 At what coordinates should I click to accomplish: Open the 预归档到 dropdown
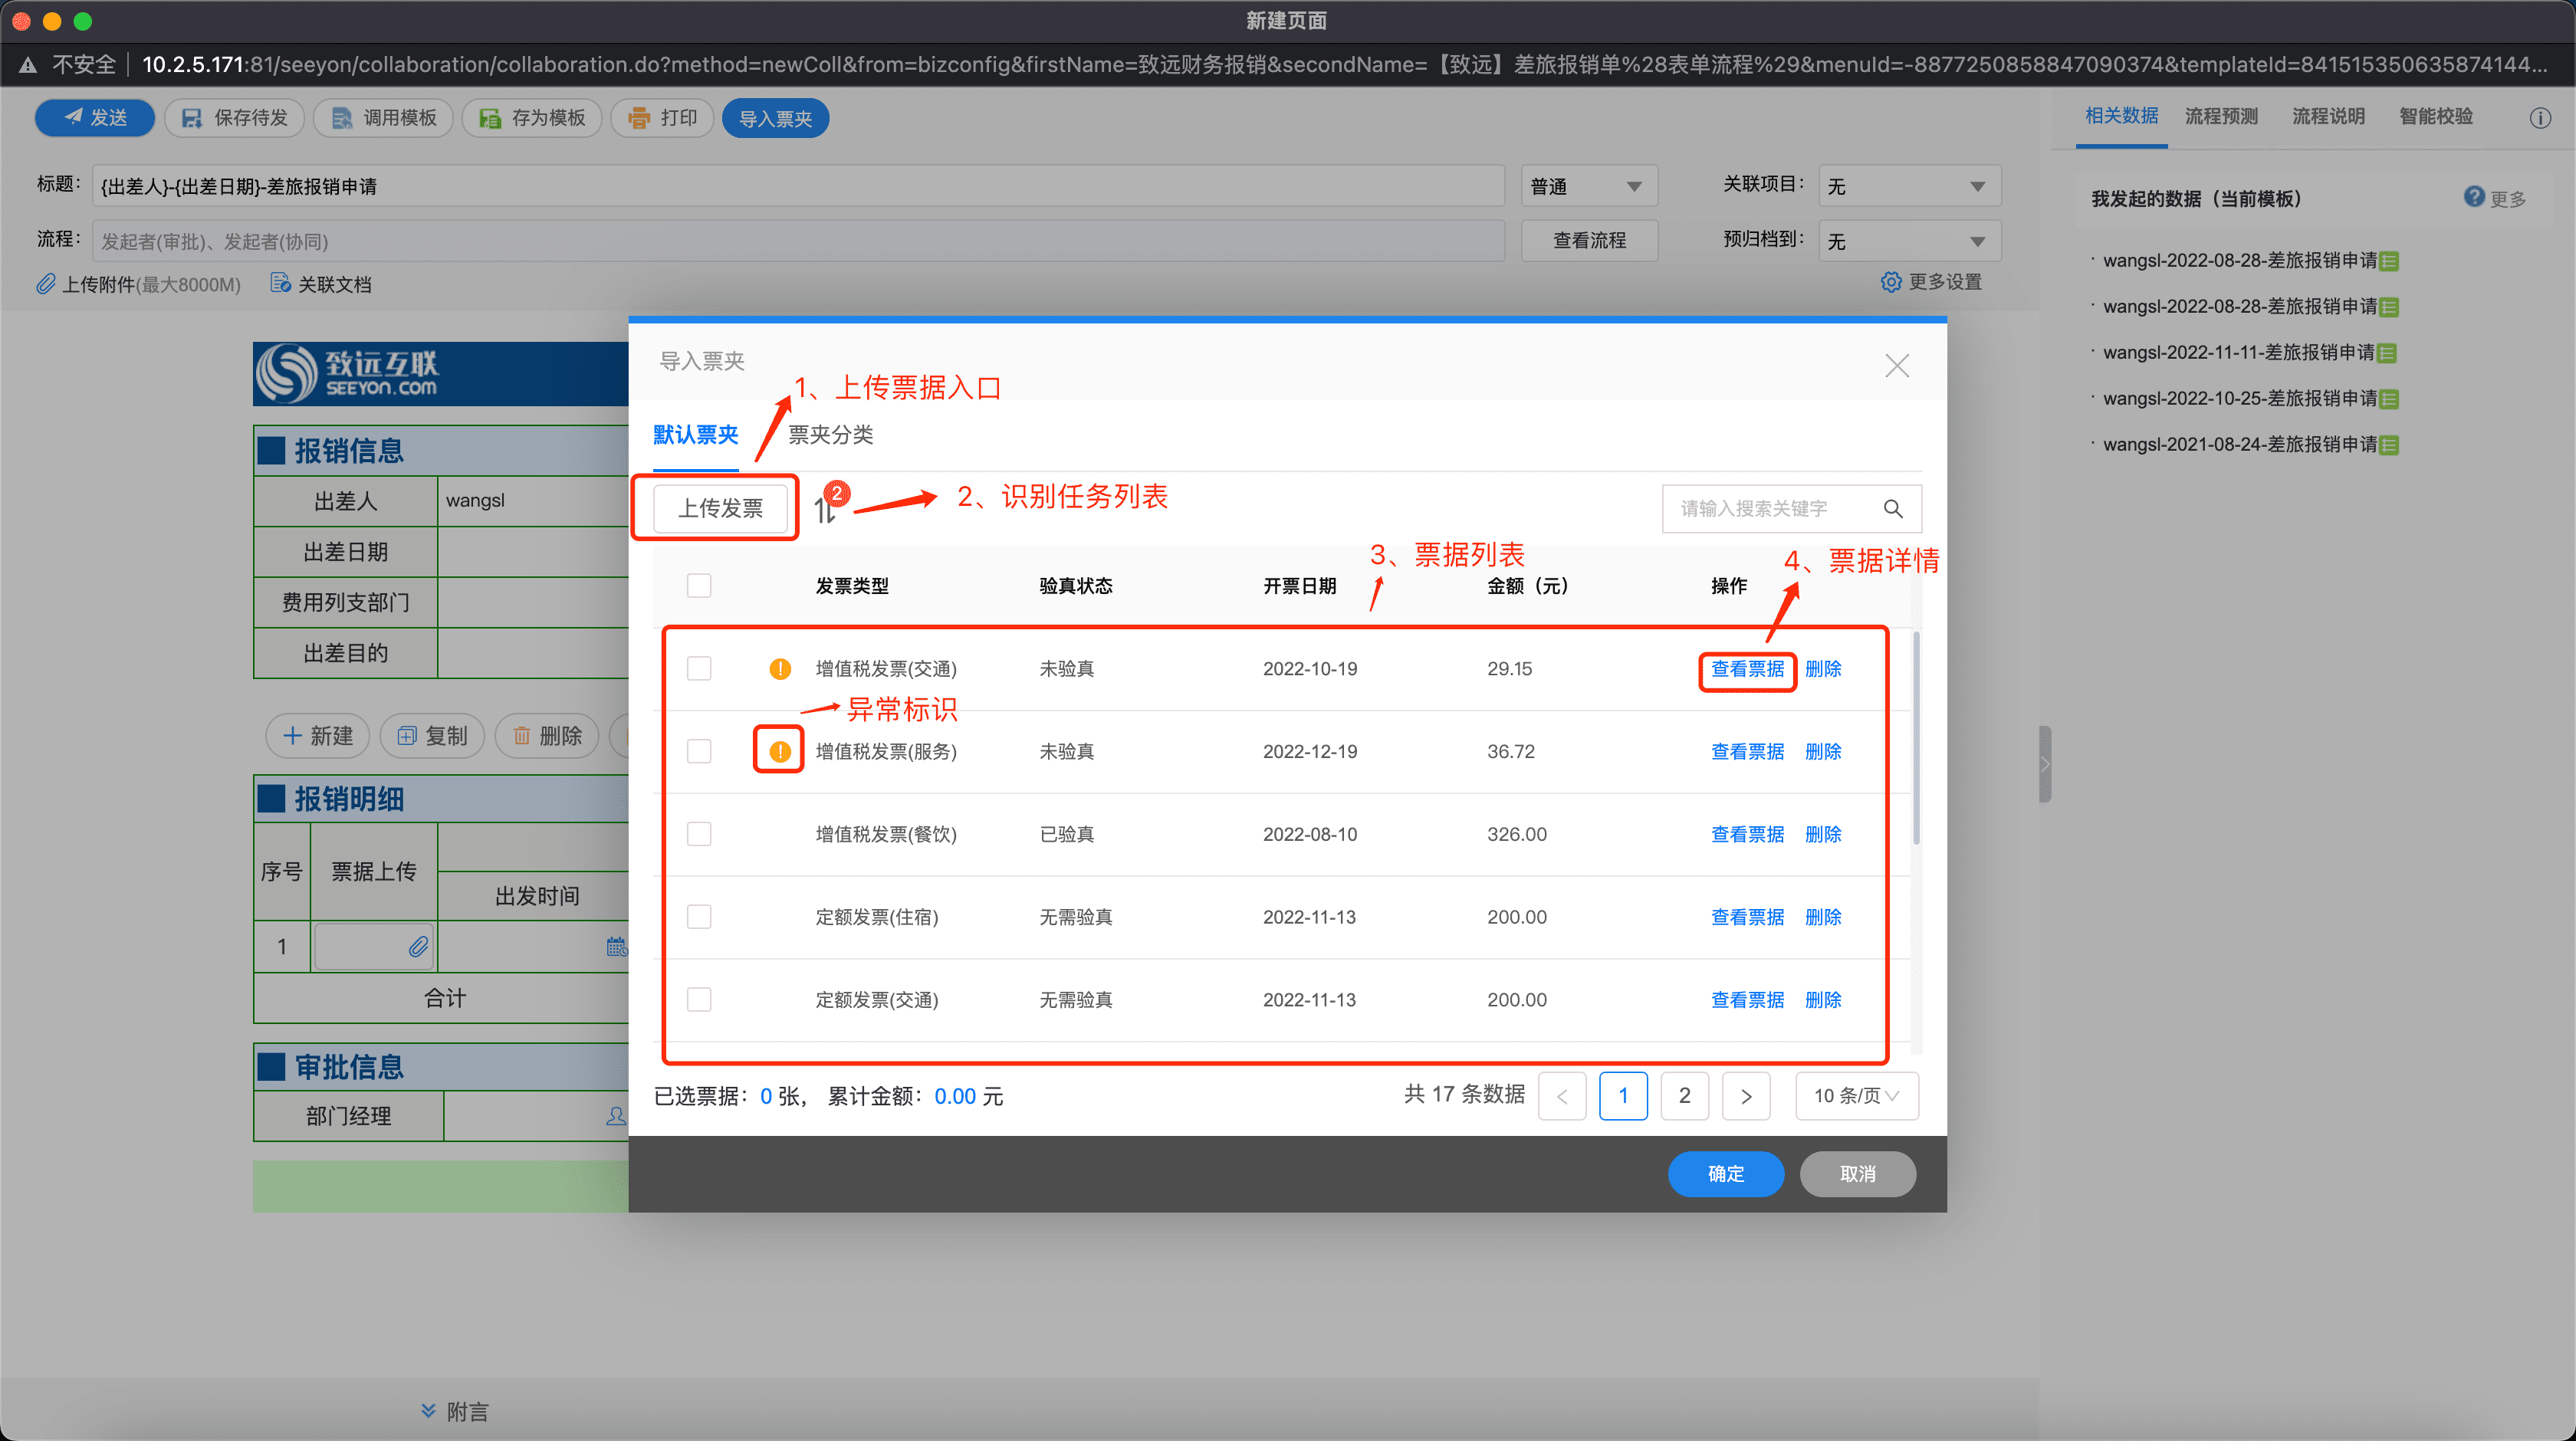[1909, 241]
